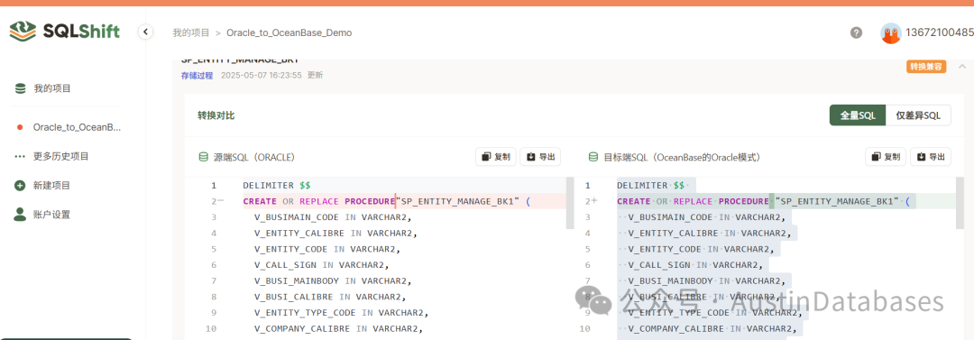This screenshot has width=974, height=340.
Task: Click the ellipsis icon beside 更多历史项目
Action: point(20,157)
